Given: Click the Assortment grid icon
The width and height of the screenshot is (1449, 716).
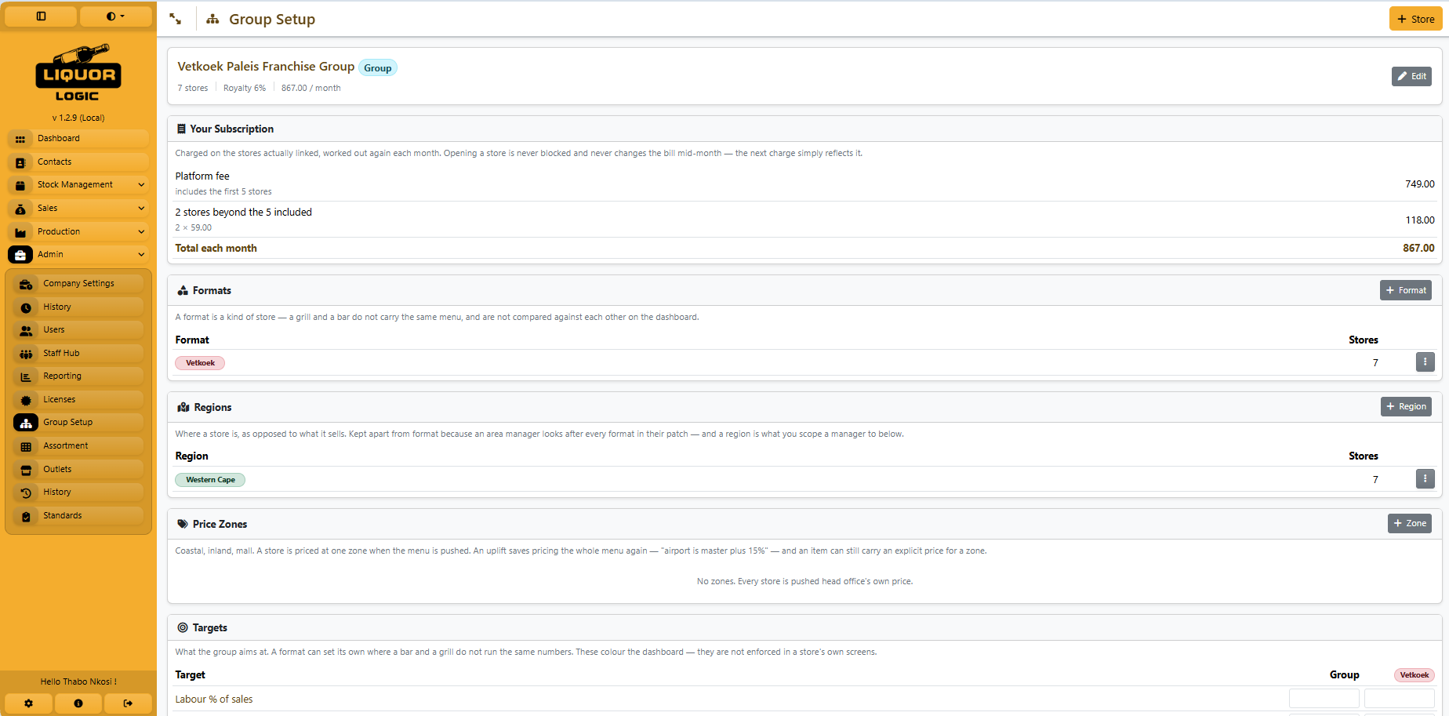Looking at the screenshot, I should [x=26, y=446].
